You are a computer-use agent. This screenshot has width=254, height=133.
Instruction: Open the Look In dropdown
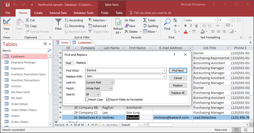(112, 82)
